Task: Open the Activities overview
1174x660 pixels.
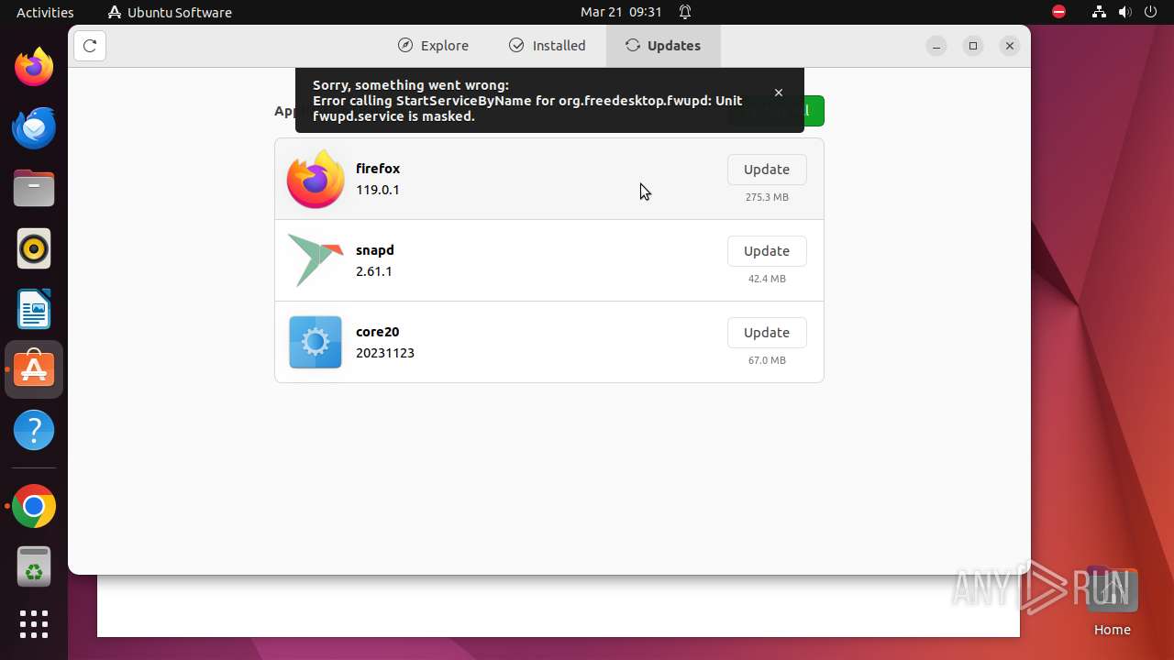Action: click(45, 12)
